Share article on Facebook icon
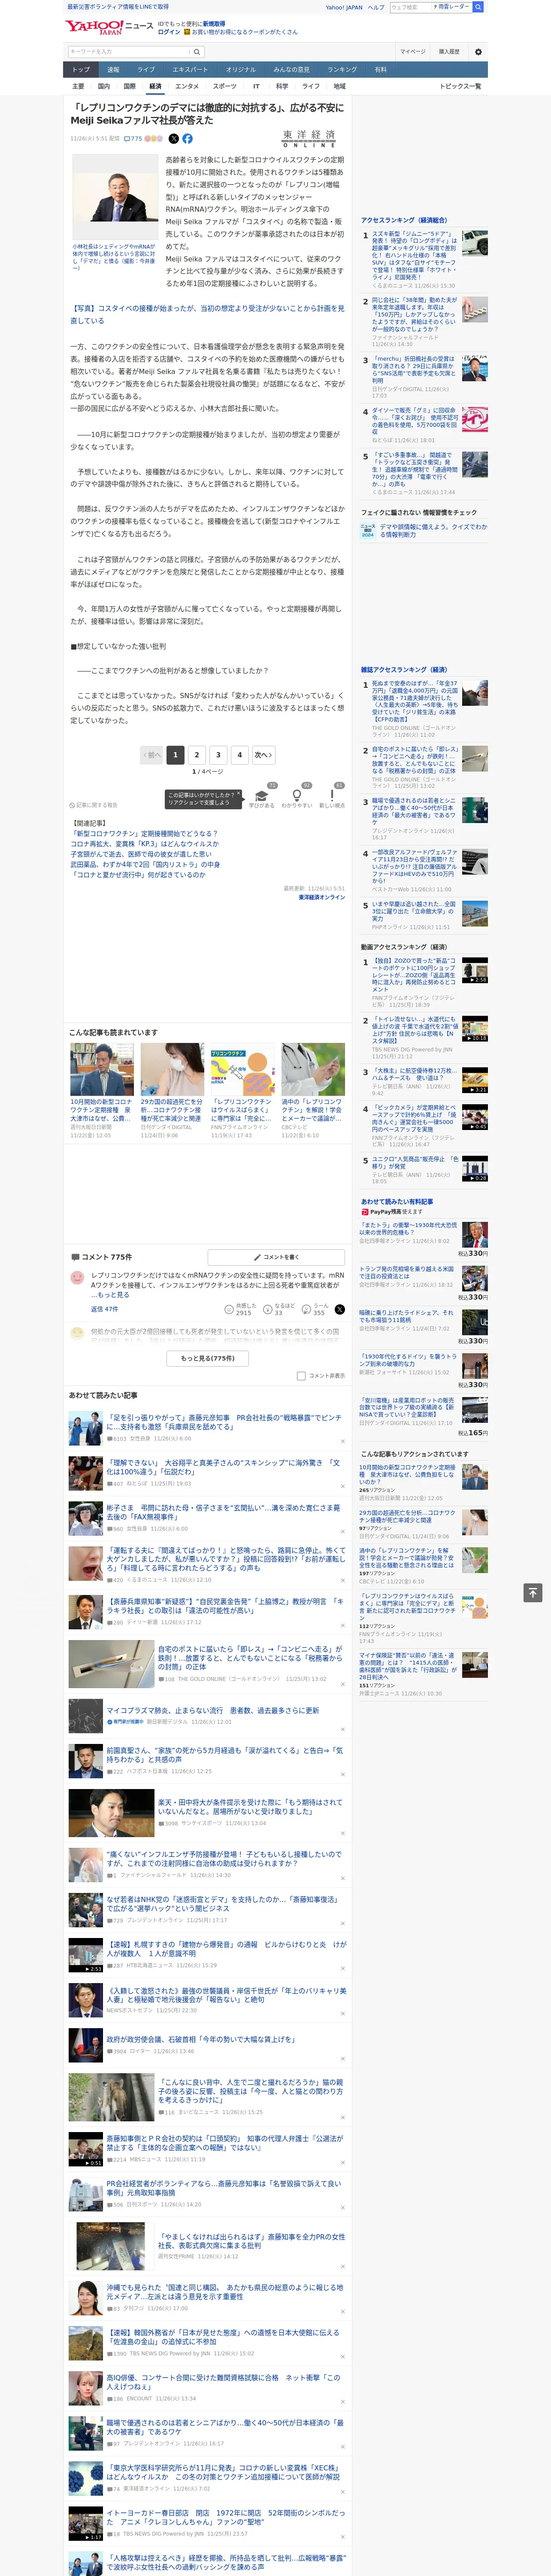Image resolution: width=551 pixels, height=2576 pixels. [187, 139]
